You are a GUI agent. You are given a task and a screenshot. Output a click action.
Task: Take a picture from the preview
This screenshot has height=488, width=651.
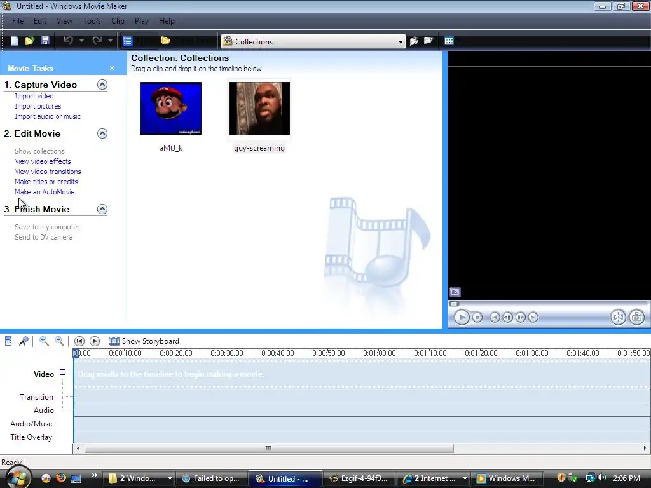click(x=637, y=318)
